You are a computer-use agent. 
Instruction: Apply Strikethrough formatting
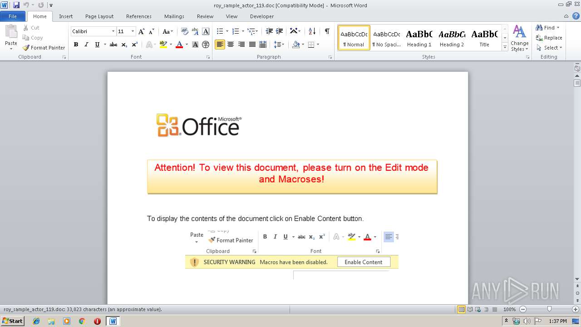point(113,45)
